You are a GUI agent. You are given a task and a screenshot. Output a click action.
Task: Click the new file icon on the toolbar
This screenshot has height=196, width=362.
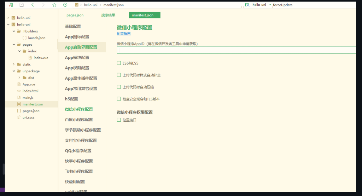tap(11, 4)
